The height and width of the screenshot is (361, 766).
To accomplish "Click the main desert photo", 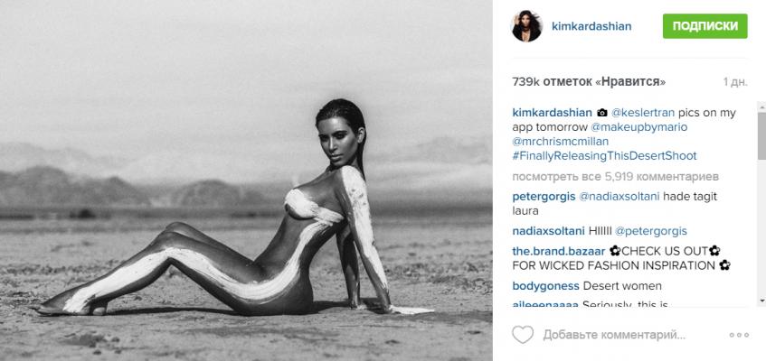I will tap(246, 180).
